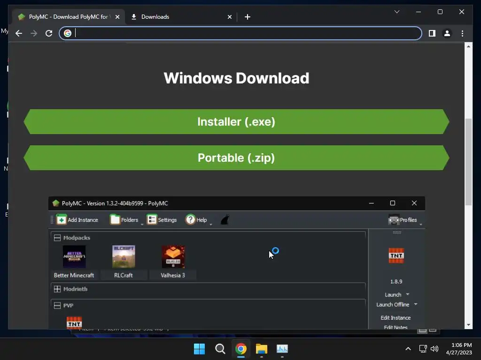
Task: Close the Downloads tab
Action: point(229,17)
